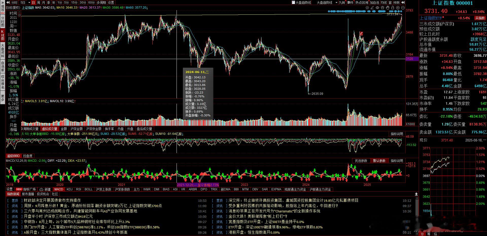Download news with arrow icon

[x=416, y=194]
